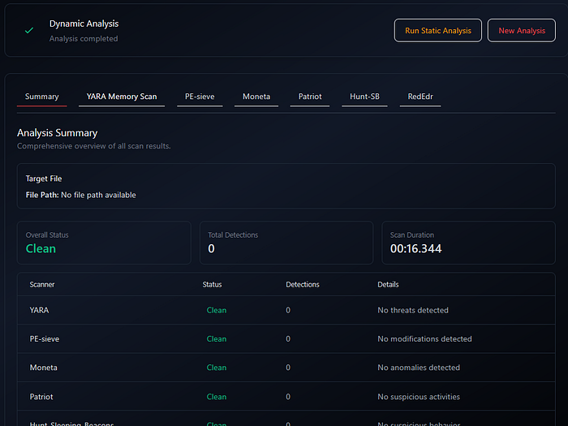Click detections count 0 in YARA row

click(288, 311)
